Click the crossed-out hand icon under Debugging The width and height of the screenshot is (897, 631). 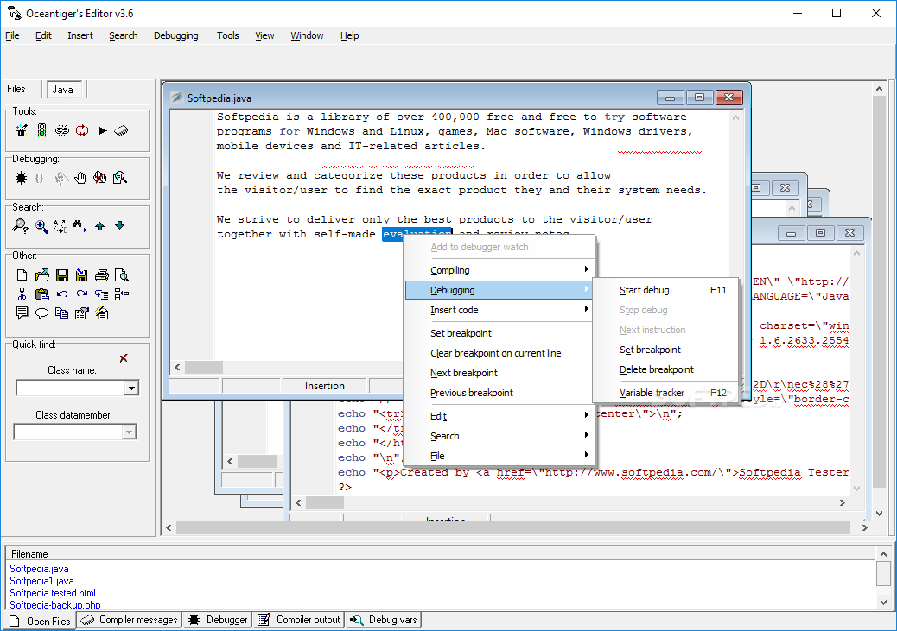[x=100, y=178]
